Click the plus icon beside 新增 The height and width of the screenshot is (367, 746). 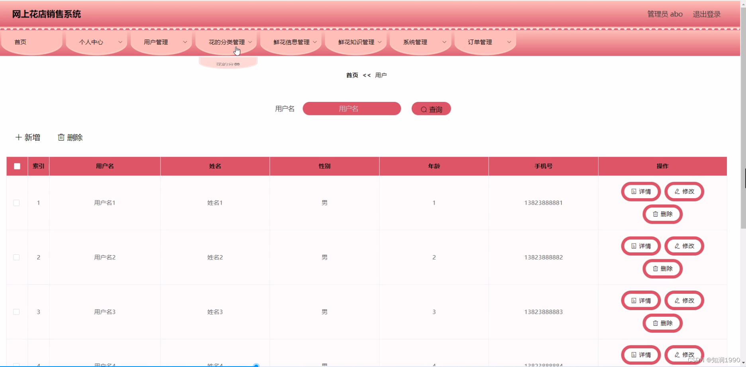(18, 137)
